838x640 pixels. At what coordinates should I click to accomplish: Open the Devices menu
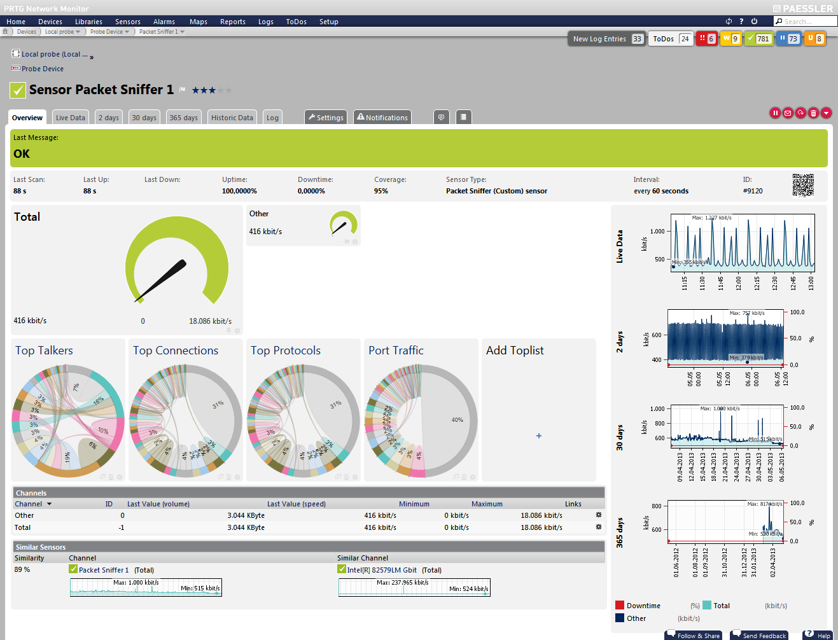[x=50, y=22]
